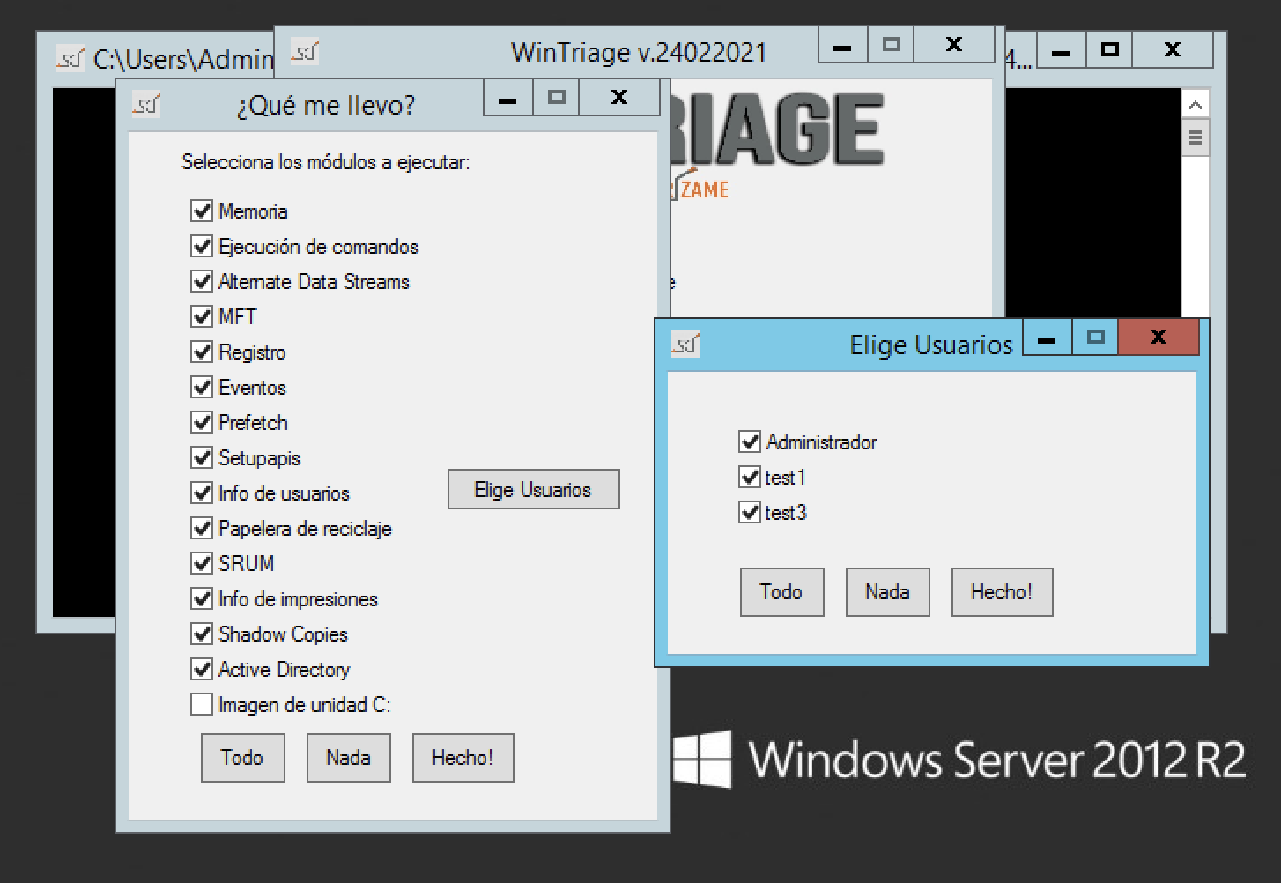Viewport: 1281px width, 883px height.
Task: Deselect Info de impresiones checkbox
Action: 202,598
